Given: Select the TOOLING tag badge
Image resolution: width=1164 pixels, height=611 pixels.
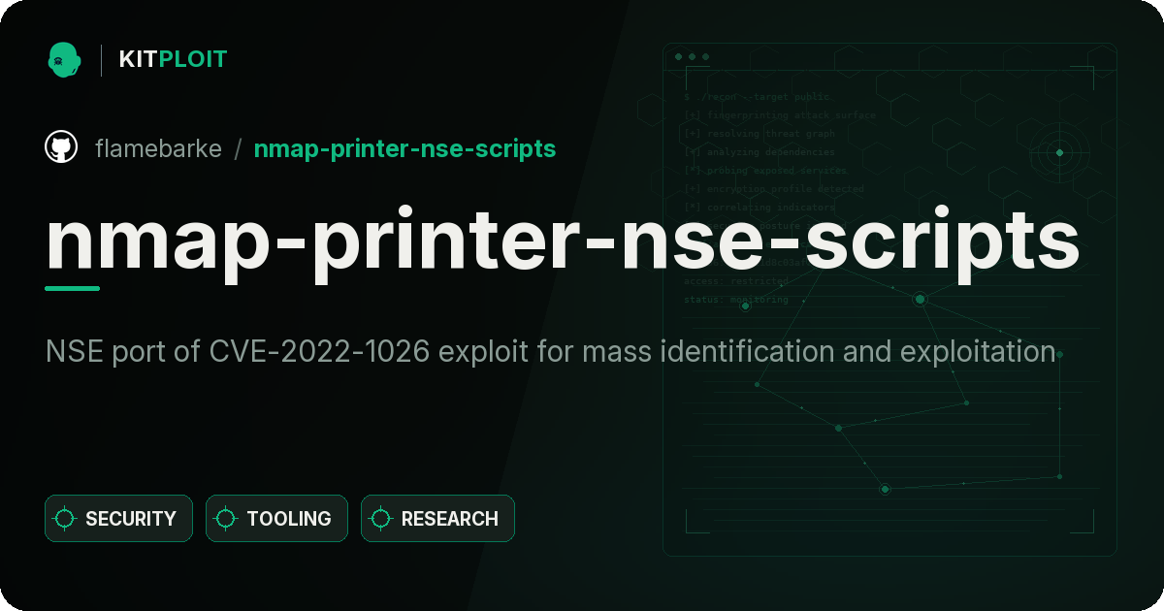Looking at the screenshot, I should click(276, 519).
